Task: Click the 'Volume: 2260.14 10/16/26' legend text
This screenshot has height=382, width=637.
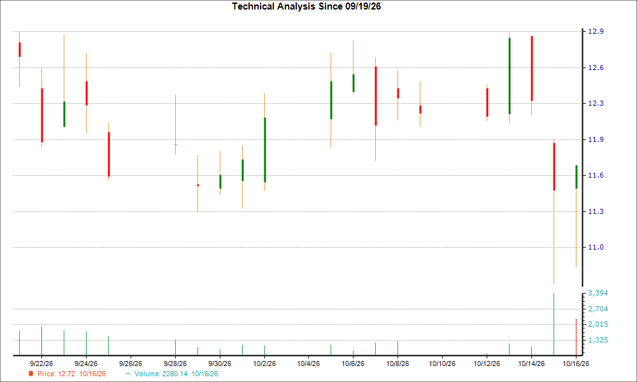Action: [176, 374]
